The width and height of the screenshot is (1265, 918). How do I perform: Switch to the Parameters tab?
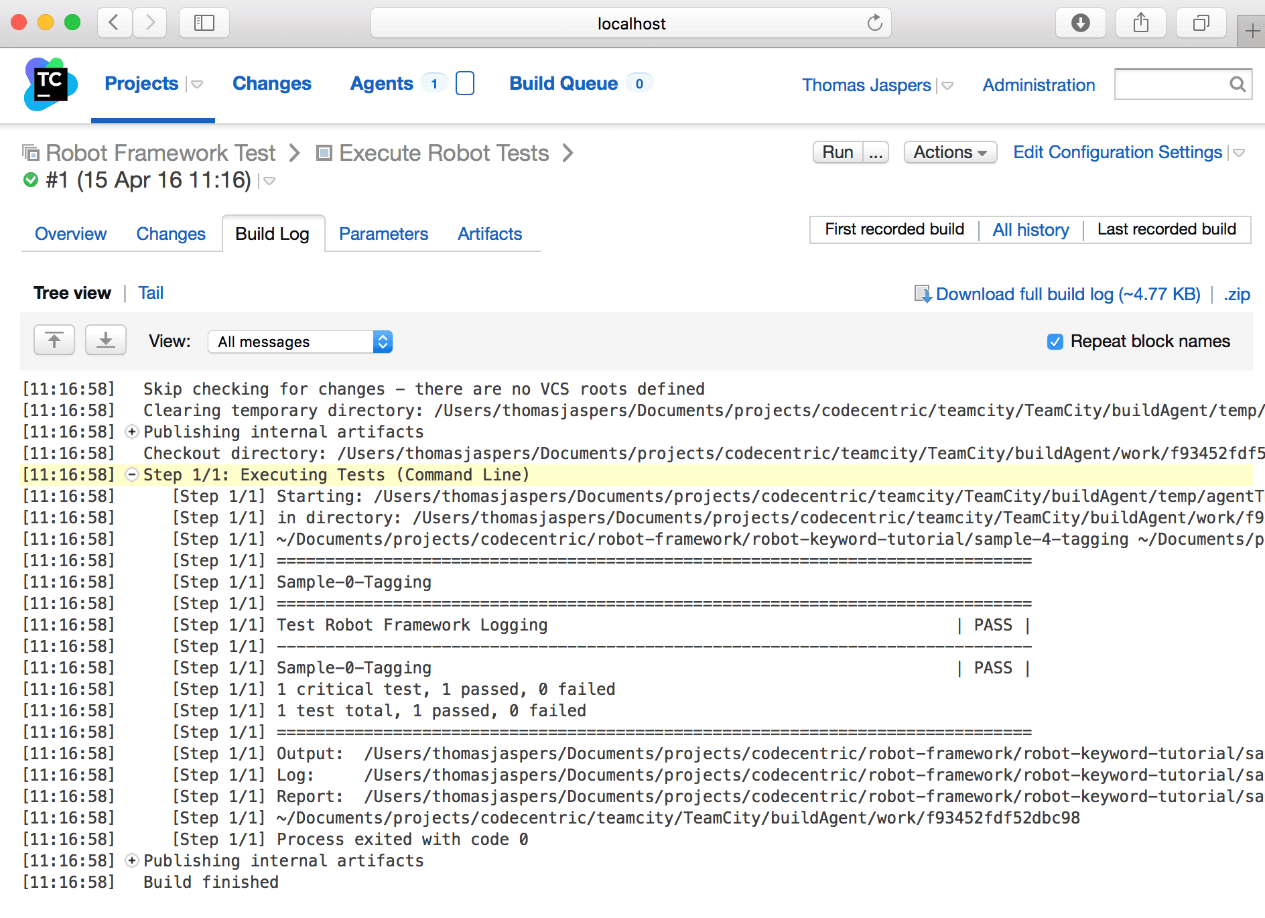pyautogui.click(x=383, y=234)
